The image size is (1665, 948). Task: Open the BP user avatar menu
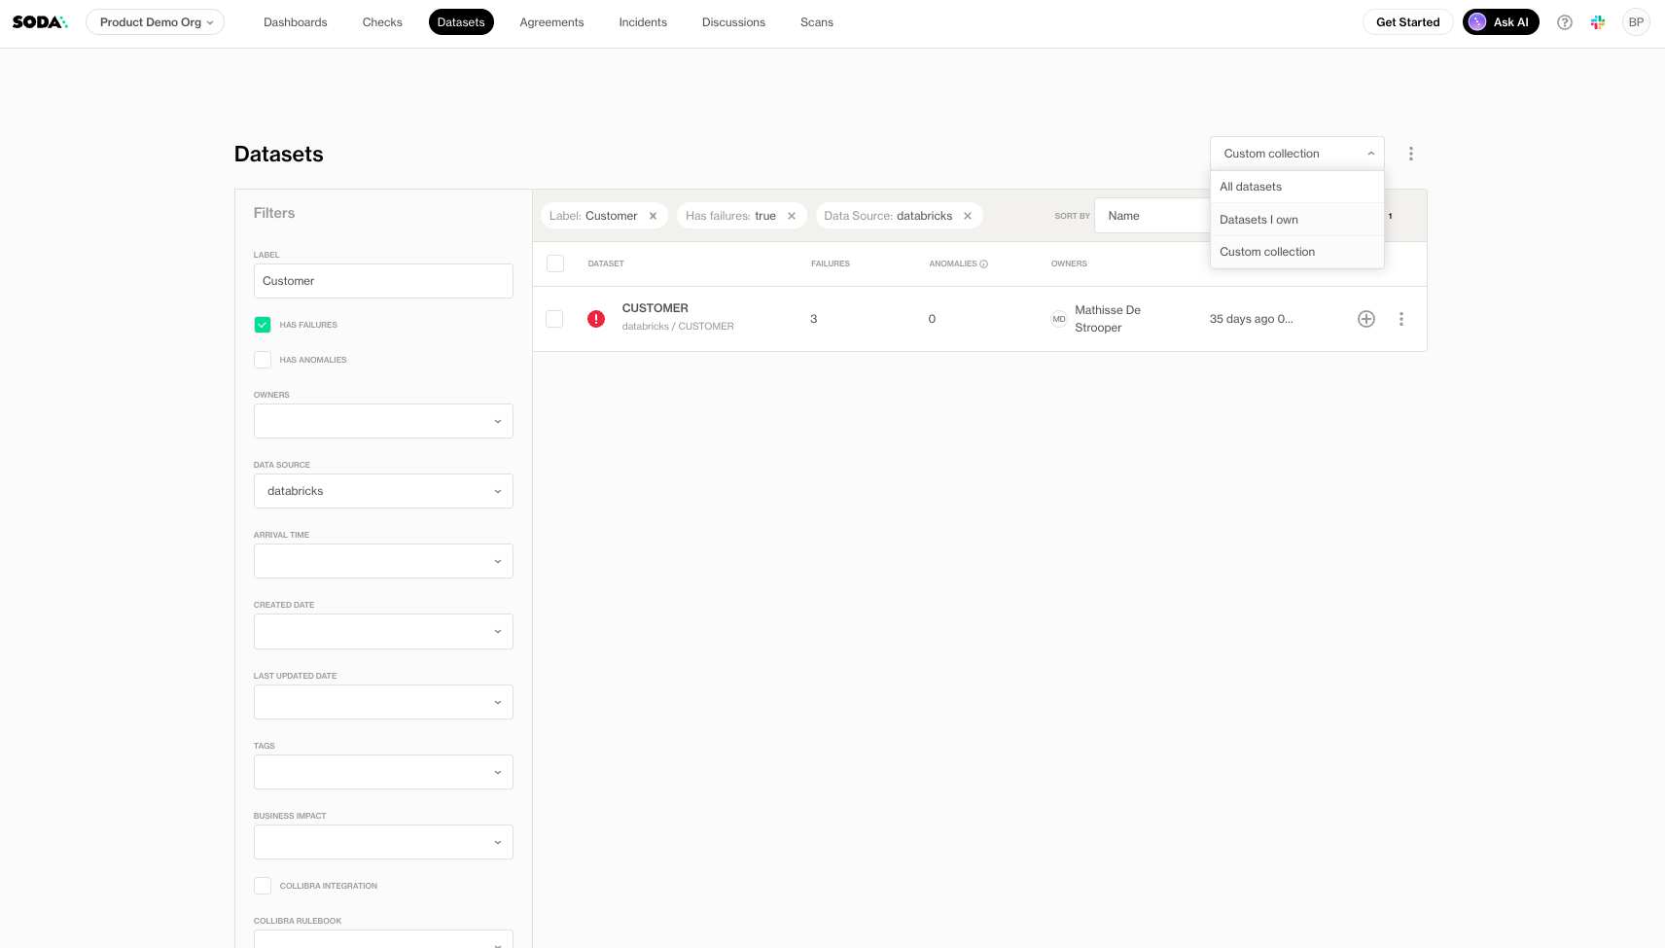(x=1636, y=22)
